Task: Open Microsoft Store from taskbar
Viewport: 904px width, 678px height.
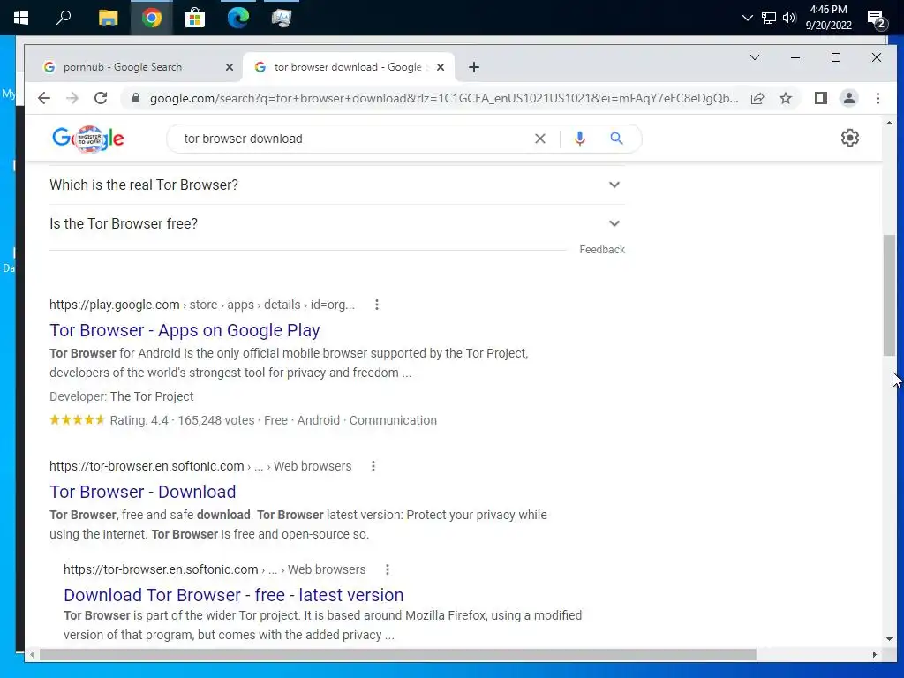Action: 195,18
